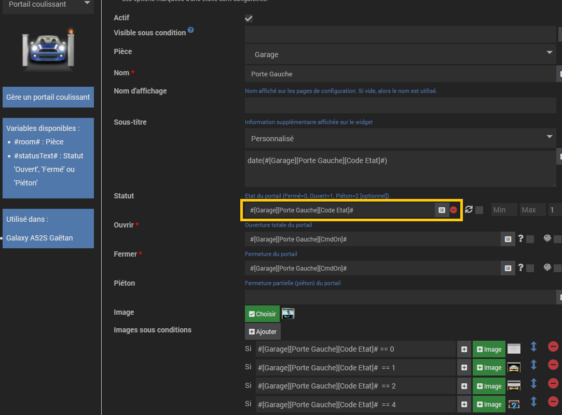Toggle the checkbox next to Statut refresh icon
The width and height of the screenshot is (562, 415).
(x=479, y=210)
